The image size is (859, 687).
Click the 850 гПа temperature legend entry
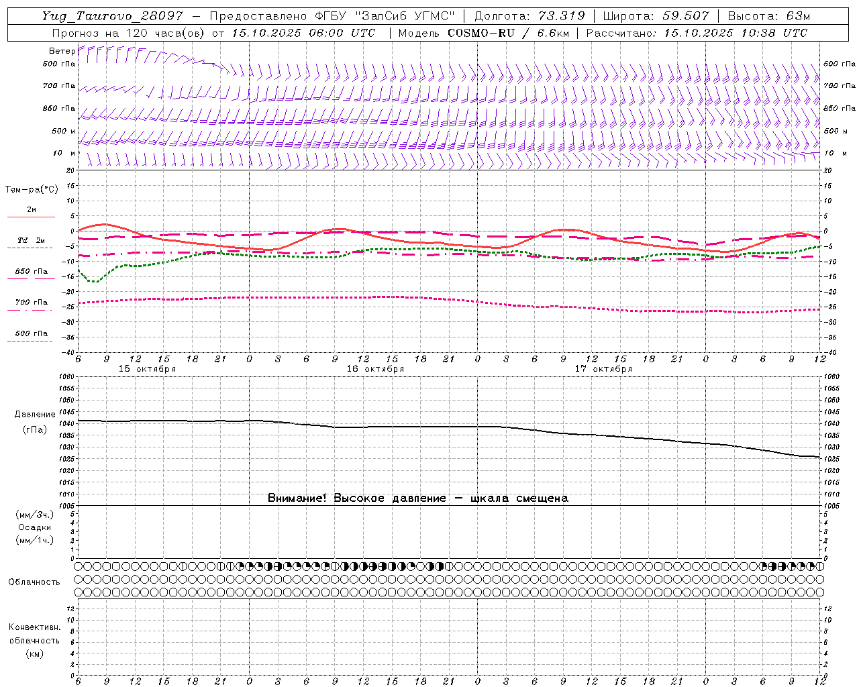[x=32, y=272]
